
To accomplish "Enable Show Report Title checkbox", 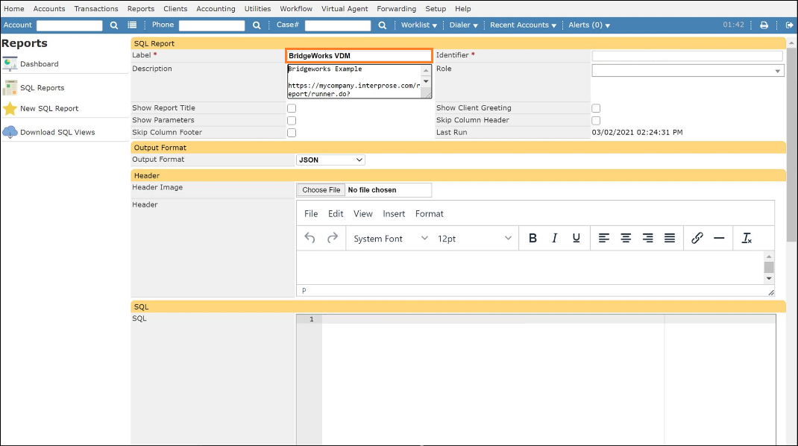I will coord(292,108).
